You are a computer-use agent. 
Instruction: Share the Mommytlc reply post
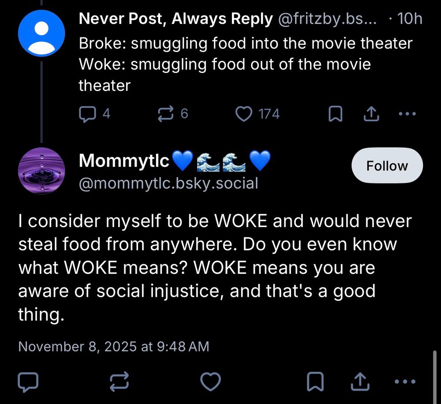[x=360, y=380]
